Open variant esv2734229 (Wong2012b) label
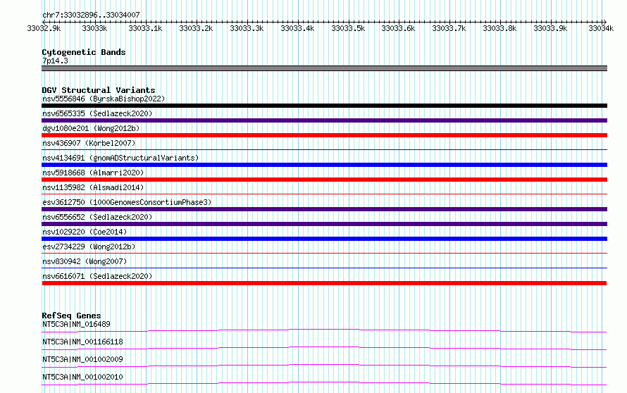627x393 pixels. tap(89, 247)
